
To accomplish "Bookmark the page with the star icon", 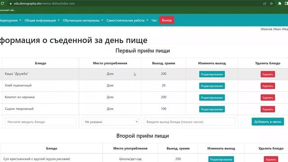I will coord(271,4).
